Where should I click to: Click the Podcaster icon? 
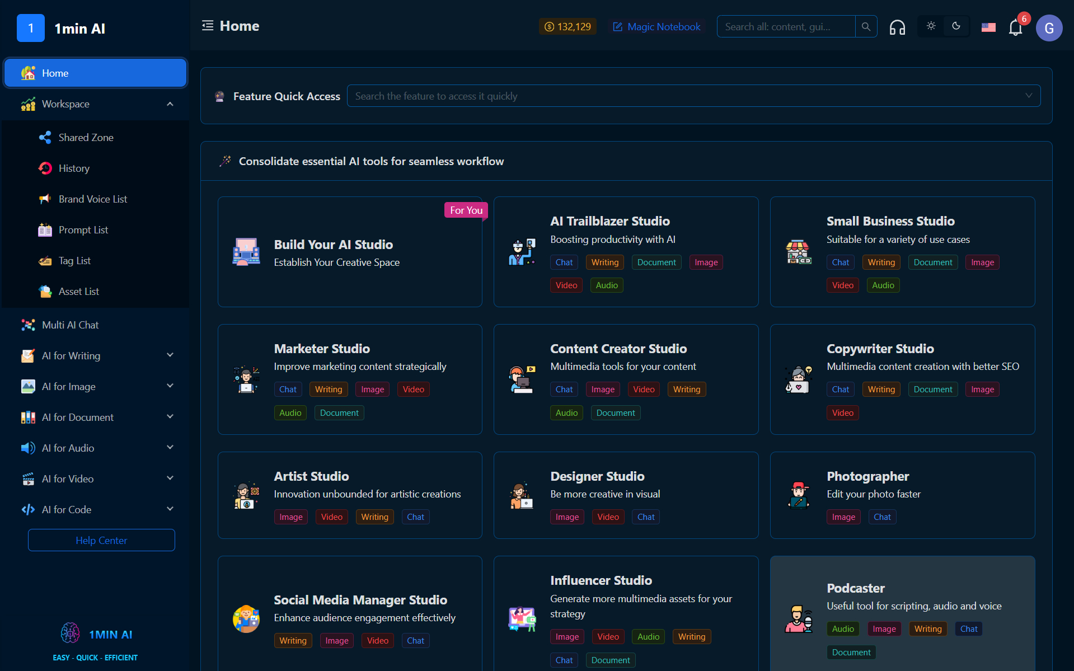point(799,619)
